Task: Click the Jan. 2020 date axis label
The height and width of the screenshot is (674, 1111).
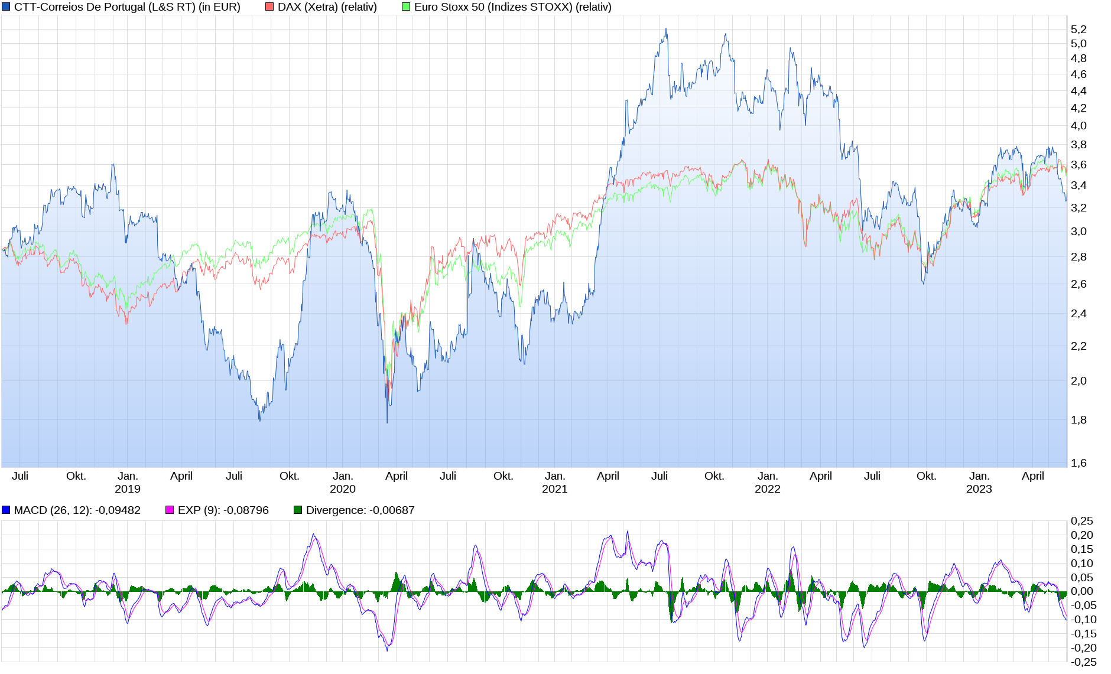Action: tap(343, 482)
